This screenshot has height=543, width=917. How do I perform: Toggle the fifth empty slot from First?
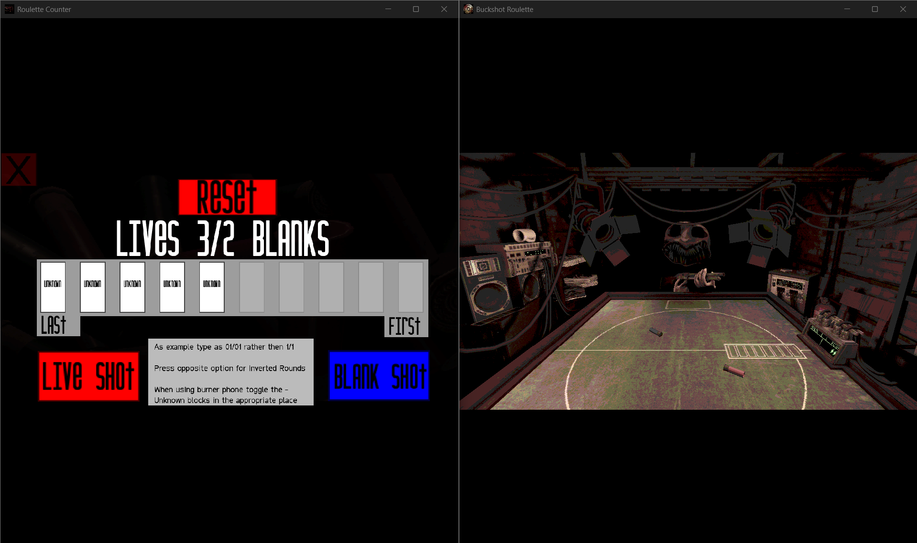252,287
